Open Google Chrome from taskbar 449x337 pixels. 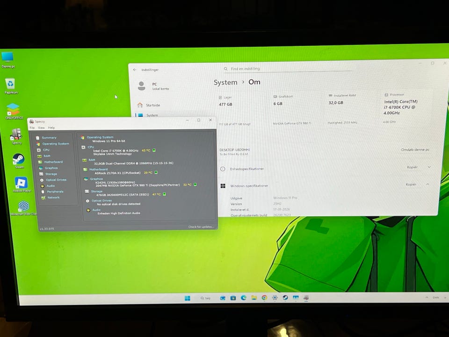tap(264, 298)
